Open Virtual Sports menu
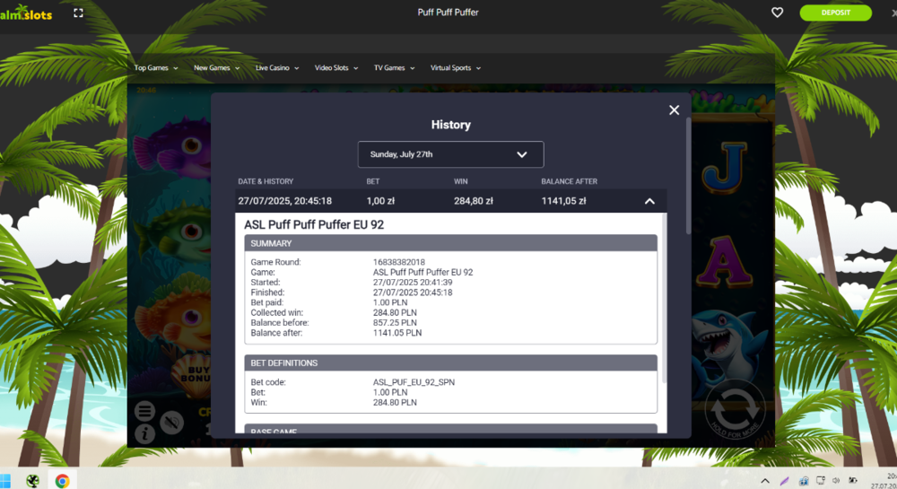 pyautogui.click(x=456, y=68)
